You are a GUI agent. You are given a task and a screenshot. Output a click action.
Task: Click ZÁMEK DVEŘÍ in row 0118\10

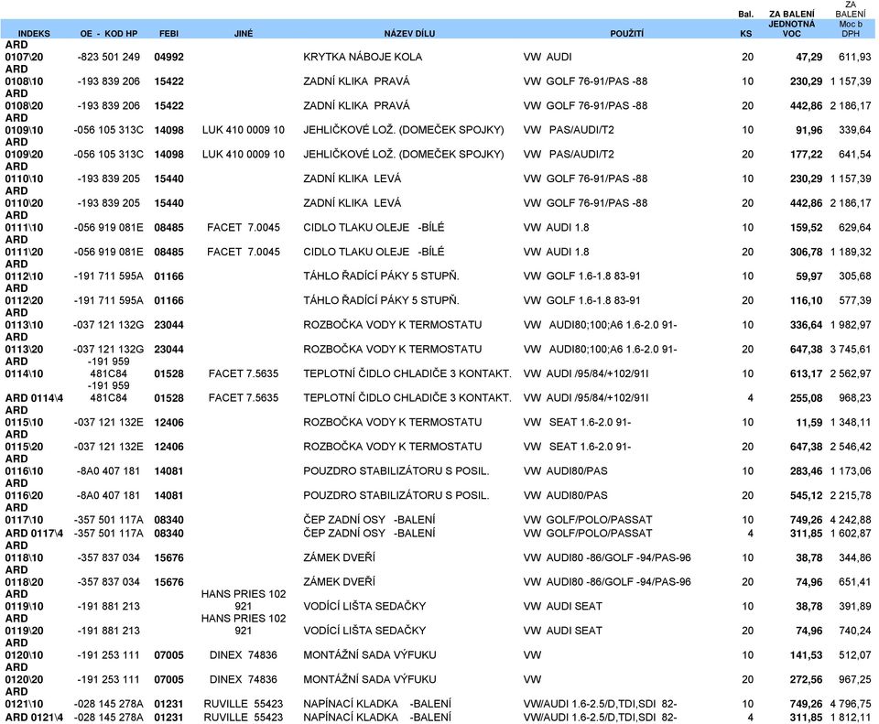[339, 558]
